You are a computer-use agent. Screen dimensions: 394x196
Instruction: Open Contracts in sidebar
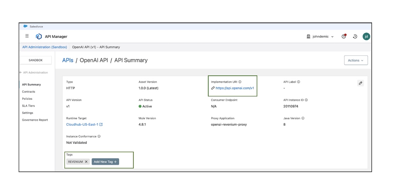point(29,92)
